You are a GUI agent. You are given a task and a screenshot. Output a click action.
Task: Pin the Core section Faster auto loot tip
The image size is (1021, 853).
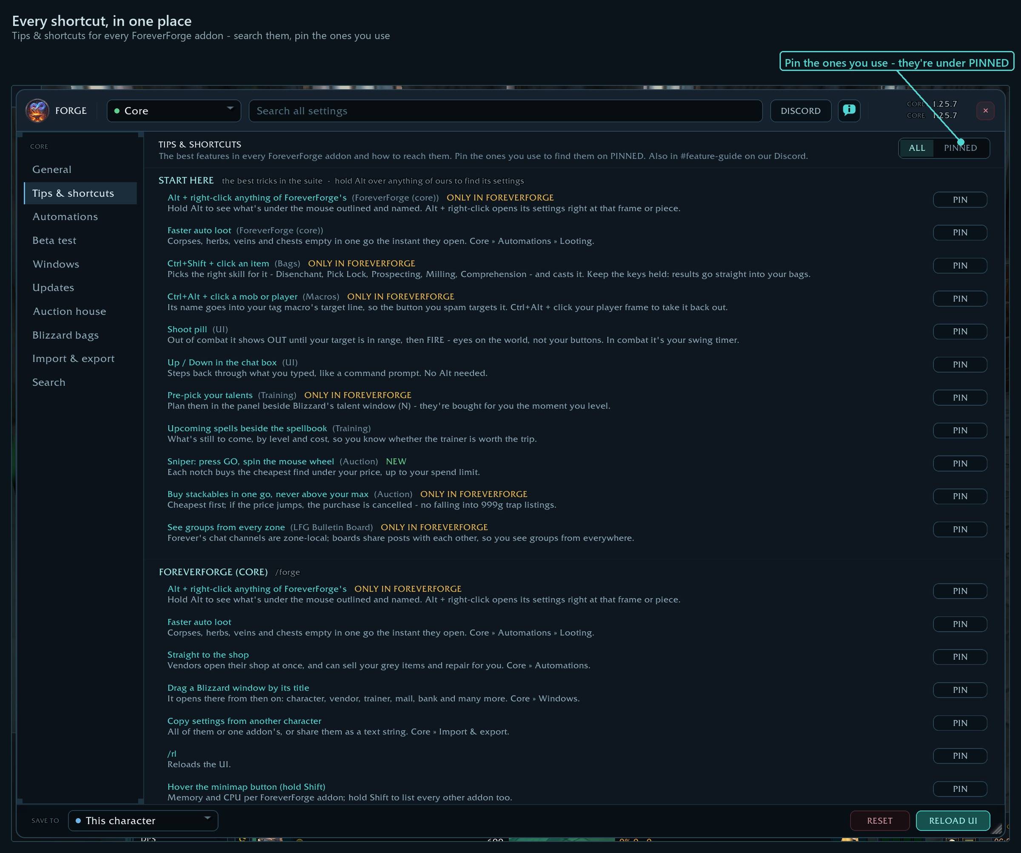(960, 624)
